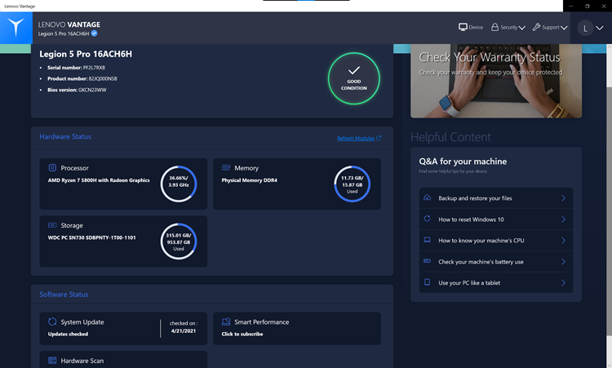Click the Smart Performance icon
Viewport: 612px width, 368px height.
(x=226, y=321)
